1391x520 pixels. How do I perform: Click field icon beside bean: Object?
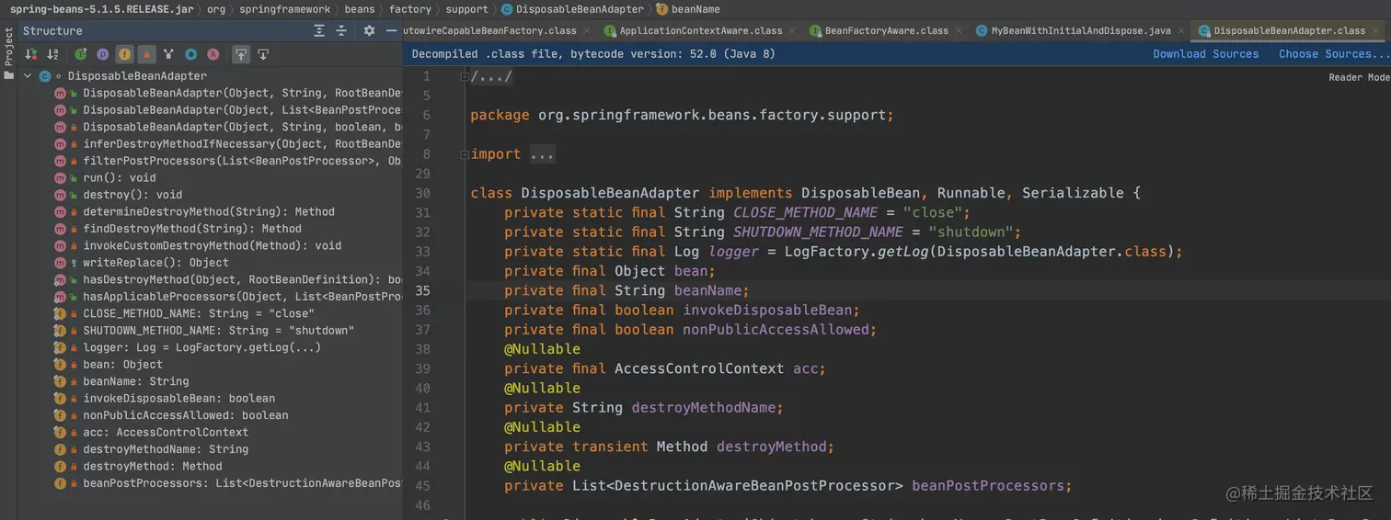pos(61,365)
